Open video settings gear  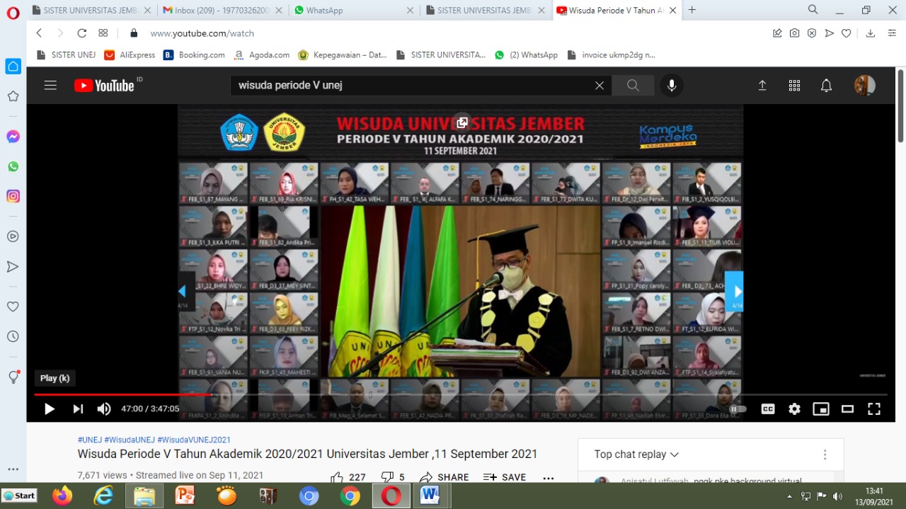794,408
